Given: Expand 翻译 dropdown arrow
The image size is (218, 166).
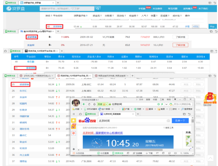Looking at the screenshot, I should [x=155, y=109].
